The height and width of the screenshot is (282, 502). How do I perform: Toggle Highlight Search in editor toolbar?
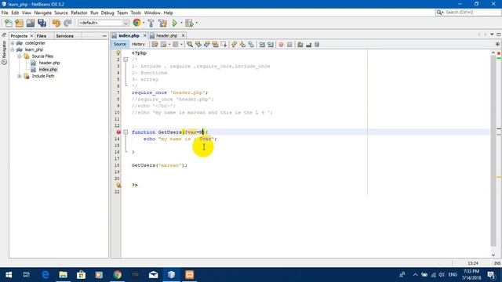215,45
